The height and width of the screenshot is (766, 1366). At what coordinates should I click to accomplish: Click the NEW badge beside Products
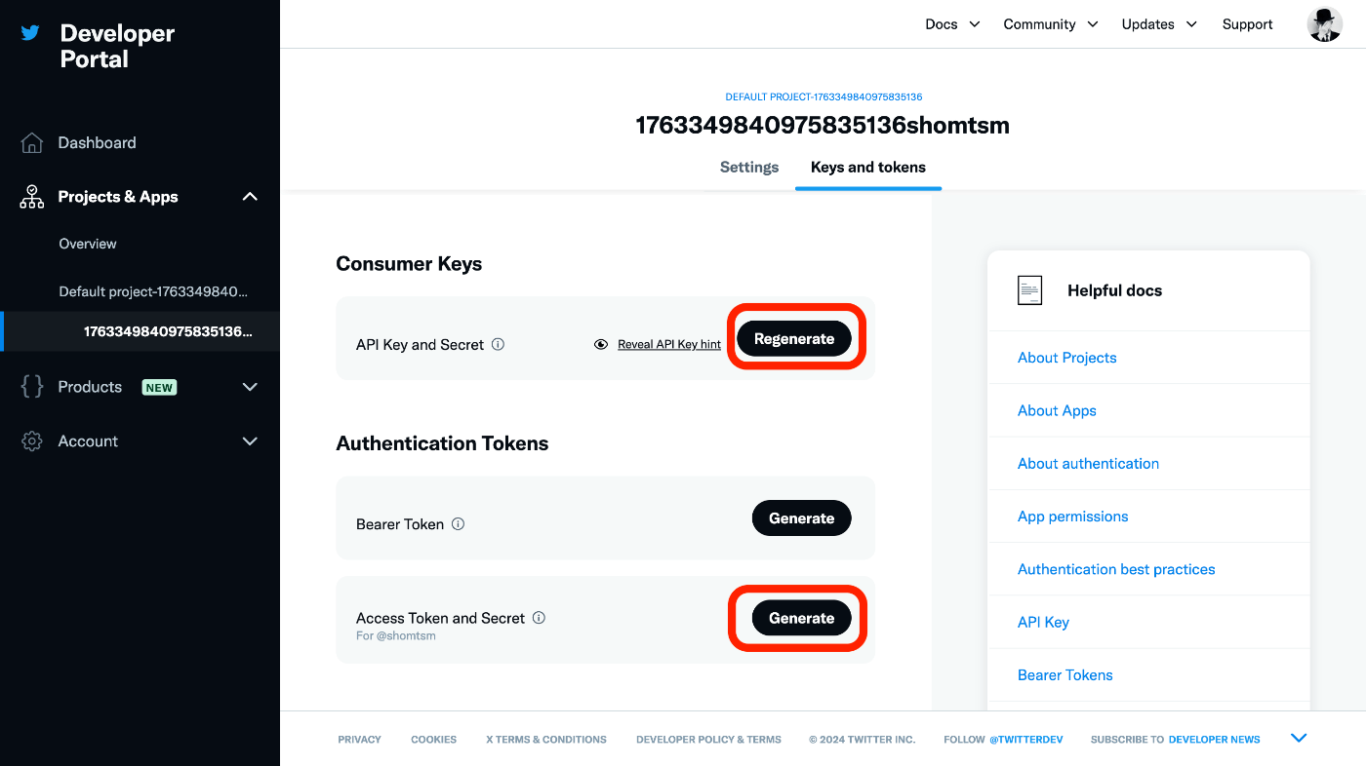click(x=159, y=387)
